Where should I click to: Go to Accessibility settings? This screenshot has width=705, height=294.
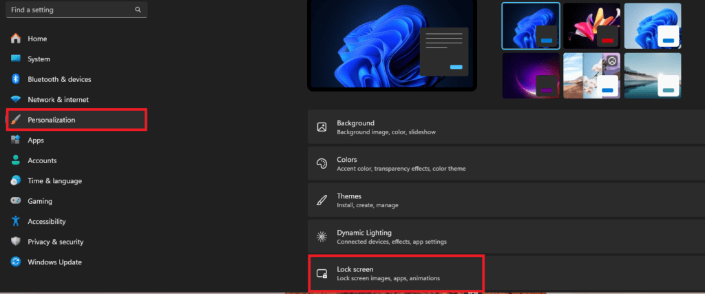coord(76,221)
